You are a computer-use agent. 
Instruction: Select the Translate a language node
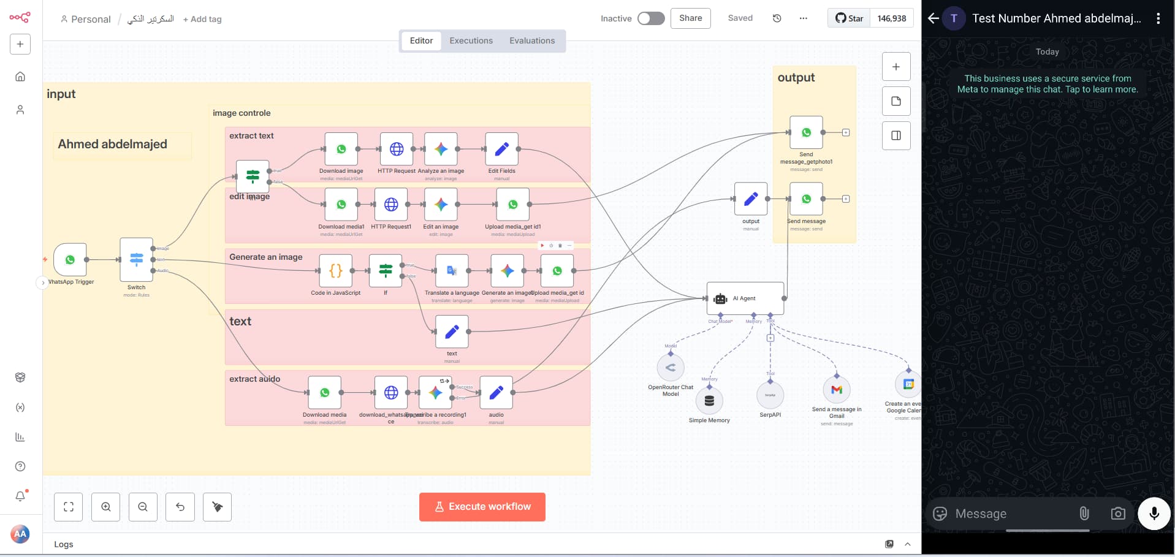(x=452, y=271)
